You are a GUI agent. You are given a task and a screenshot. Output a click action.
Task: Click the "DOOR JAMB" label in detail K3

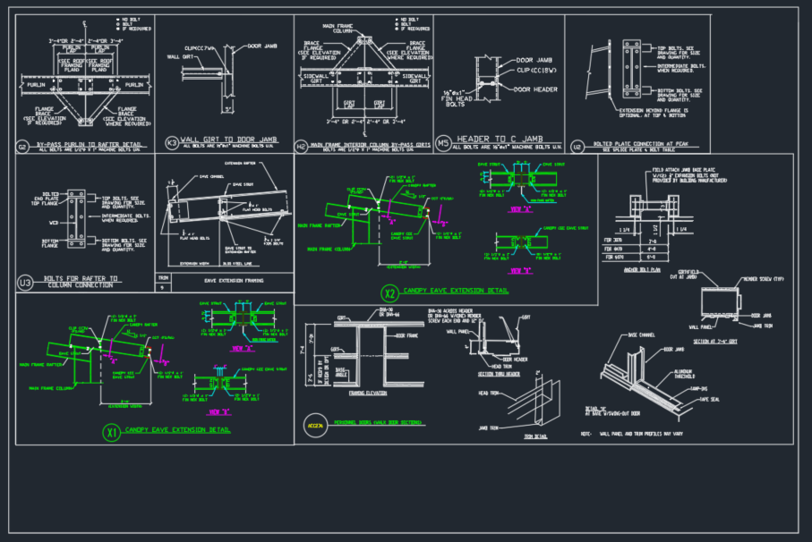(x=262, y=46)
